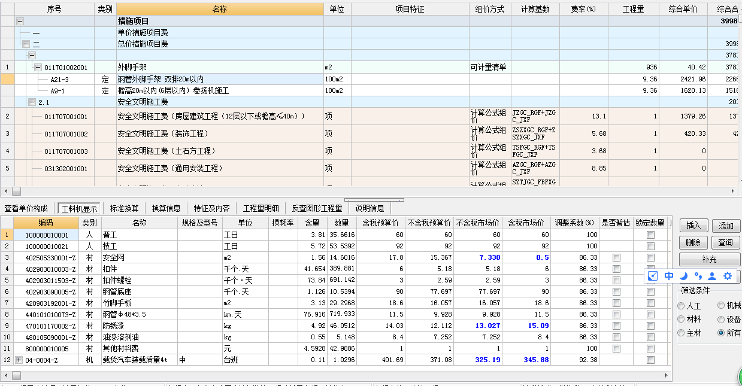Screen dimensions: 742x386
Task: Click the 删除 button
Action: (693, 242)
